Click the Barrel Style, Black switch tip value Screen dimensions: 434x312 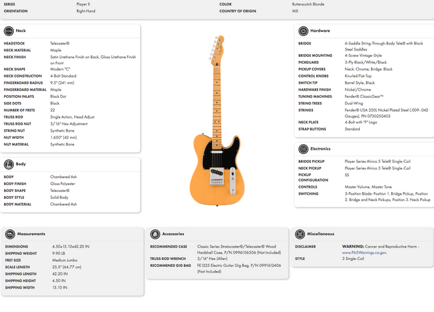(x=360, y=83)
